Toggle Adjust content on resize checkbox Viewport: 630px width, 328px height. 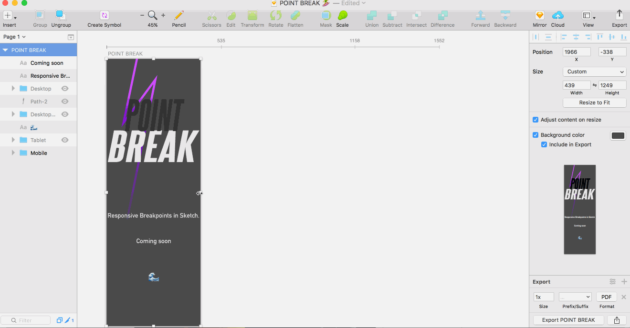pyautogui.click(x=535, y=120)
